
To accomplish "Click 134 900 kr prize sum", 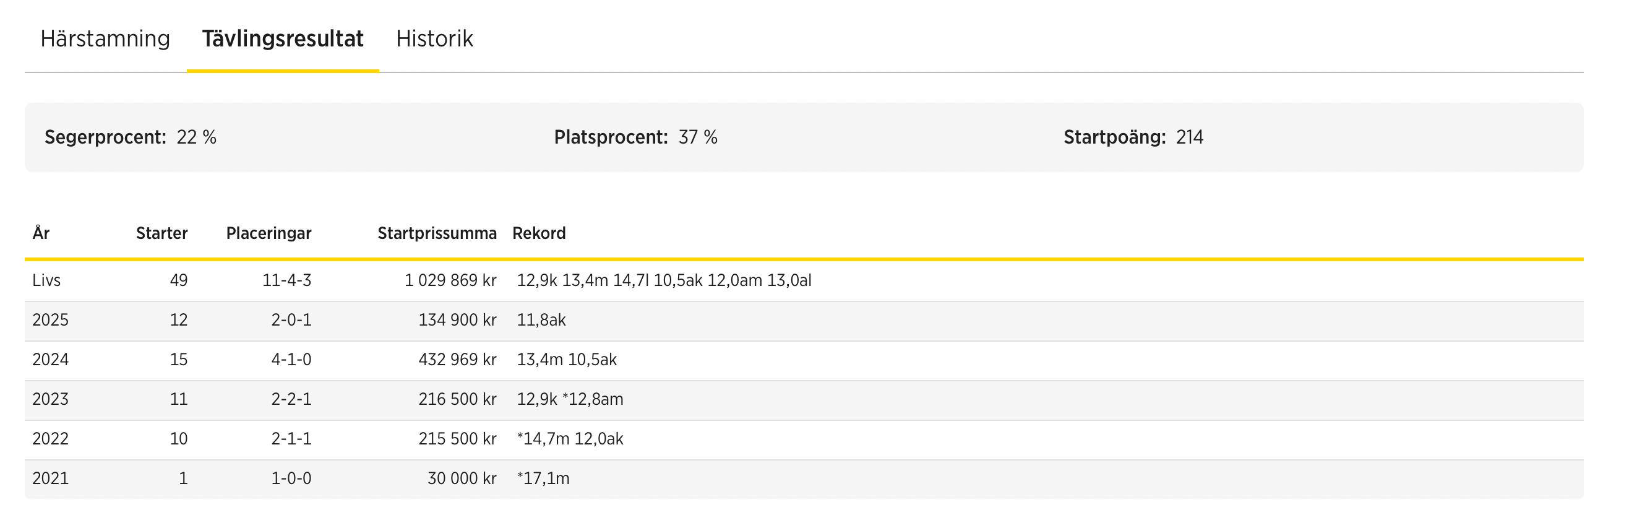I will (458, 320).
